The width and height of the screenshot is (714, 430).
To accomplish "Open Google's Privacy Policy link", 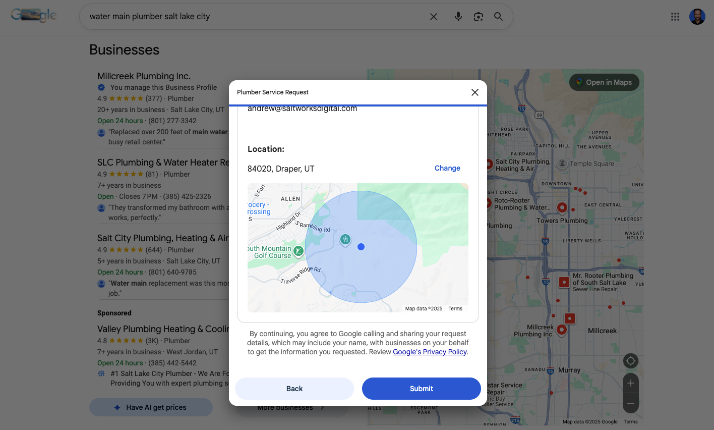I will (x=430, y=352).
